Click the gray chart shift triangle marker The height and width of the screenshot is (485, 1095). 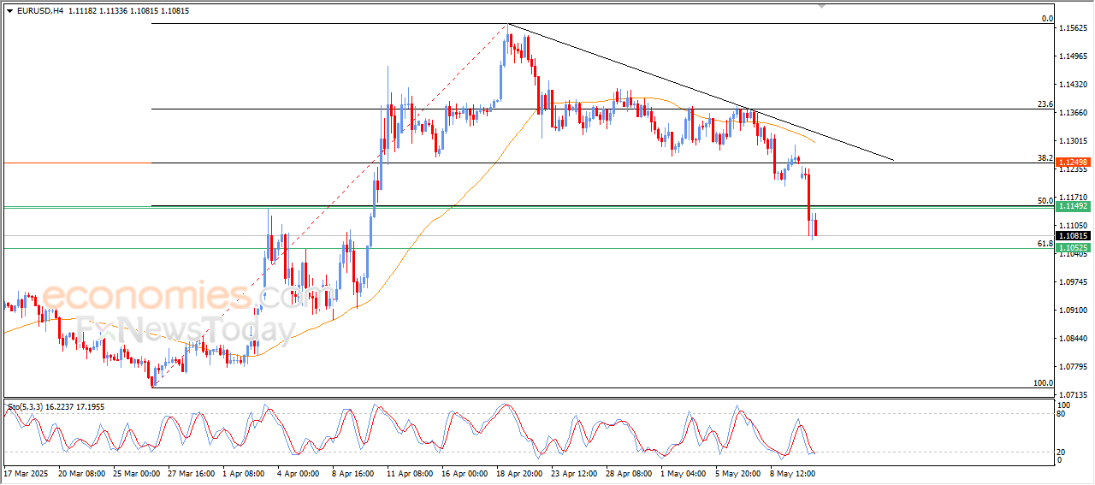(822, 6)
